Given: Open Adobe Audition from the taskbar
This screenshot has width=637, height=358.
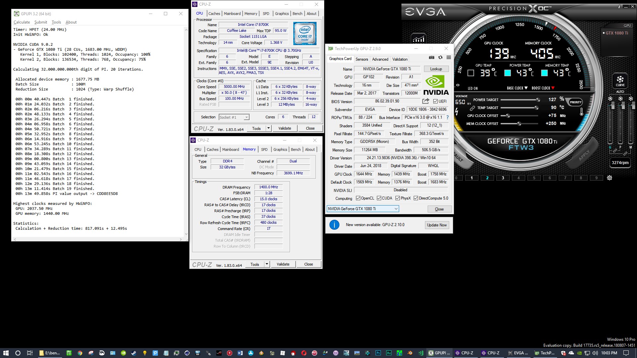Looking at the screenshot, I should 389,353.
